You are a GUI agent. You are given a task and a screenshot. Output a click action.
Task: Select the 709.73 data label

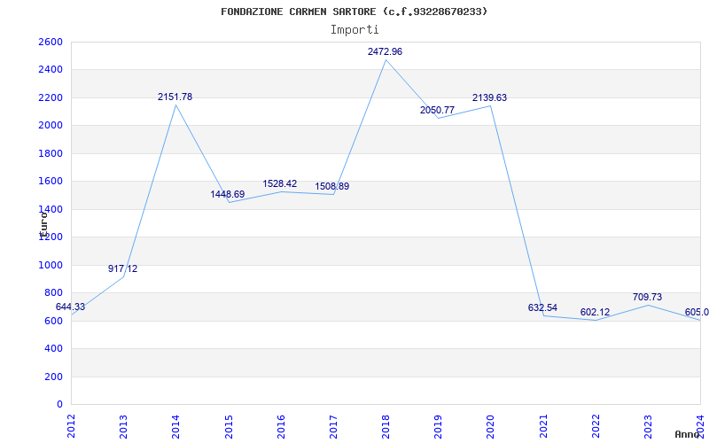point(648,297)
